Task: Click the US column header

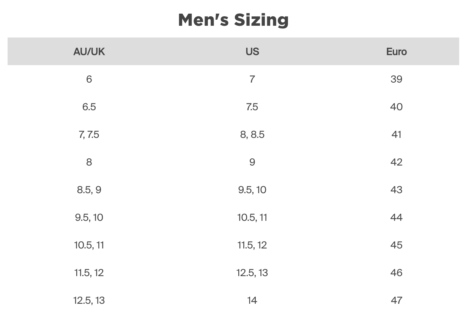Action: pyautogui.click(x=252, y=52)
